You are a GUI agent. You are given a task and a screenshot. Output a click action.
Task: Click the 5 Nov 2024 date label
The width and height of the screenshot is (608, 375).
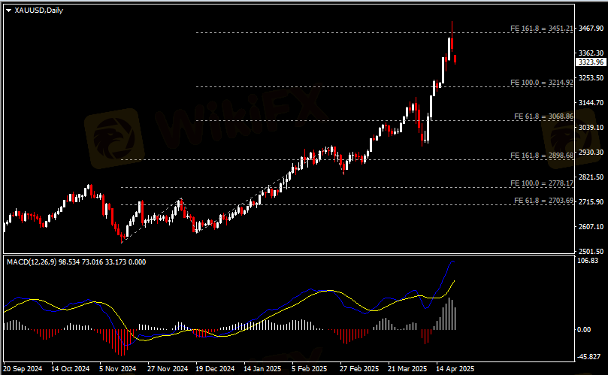pyautogui.click(x=117, y=369)
